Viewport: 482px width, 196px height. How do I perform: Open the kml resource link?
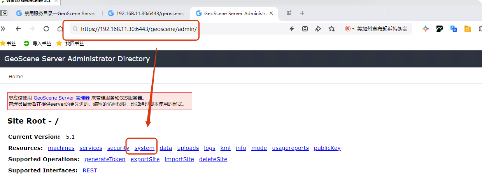click(x=226, y=148)
